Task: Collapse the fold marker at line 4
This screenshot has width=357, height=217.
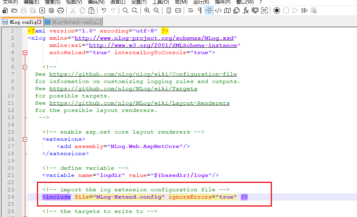Action: click(25, 53)
